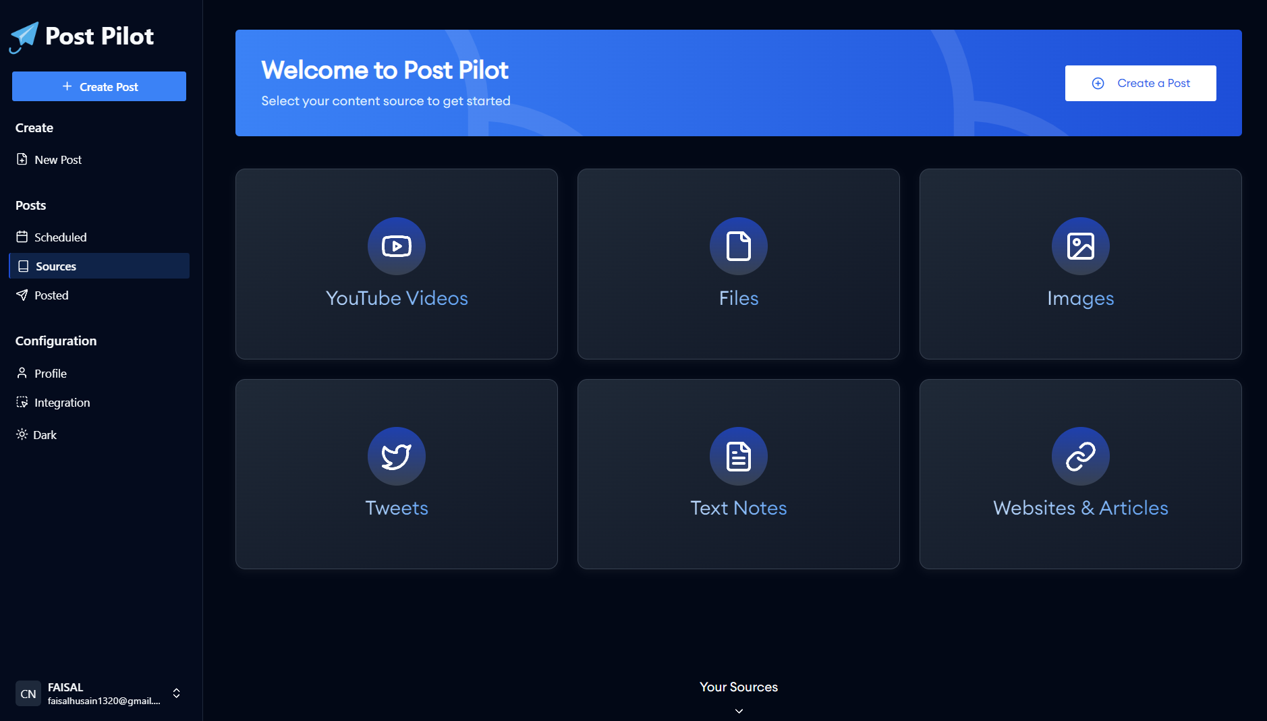Click the Profile user icon
This screenshot has width=1267, height=721.
[22, 373]
